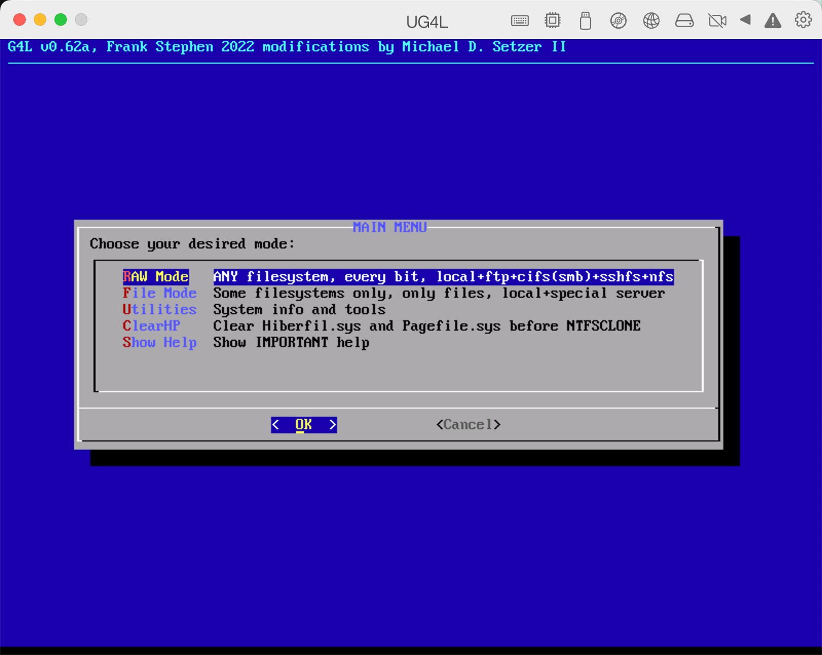Click the warning triangle icon

click(773, 22)
